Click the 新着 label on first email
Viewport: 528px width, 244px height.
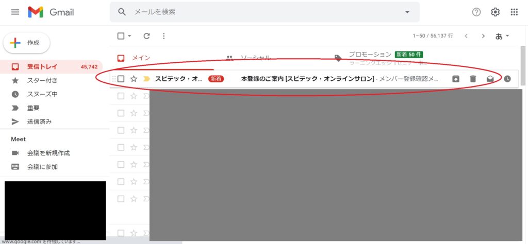click(216, 79)
